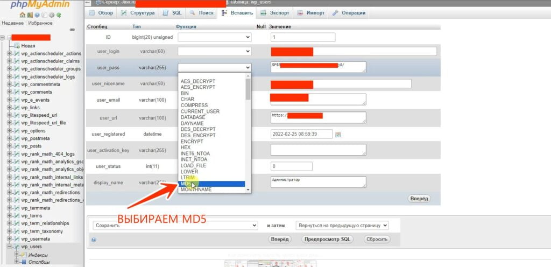Click the Индексы folder icon
Viewport: 551px width, 267px height.
(24, 255)
